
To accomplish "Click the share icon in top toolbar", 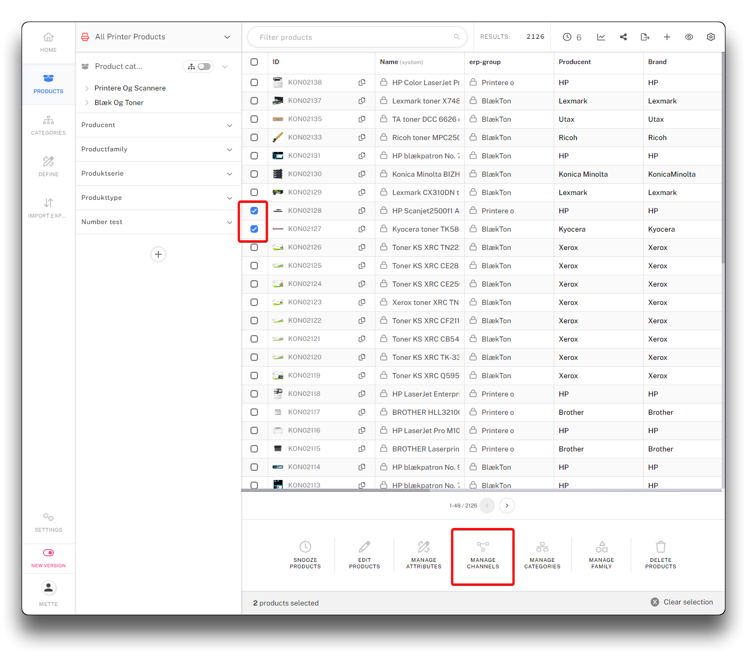I will (x=623, y=37).
